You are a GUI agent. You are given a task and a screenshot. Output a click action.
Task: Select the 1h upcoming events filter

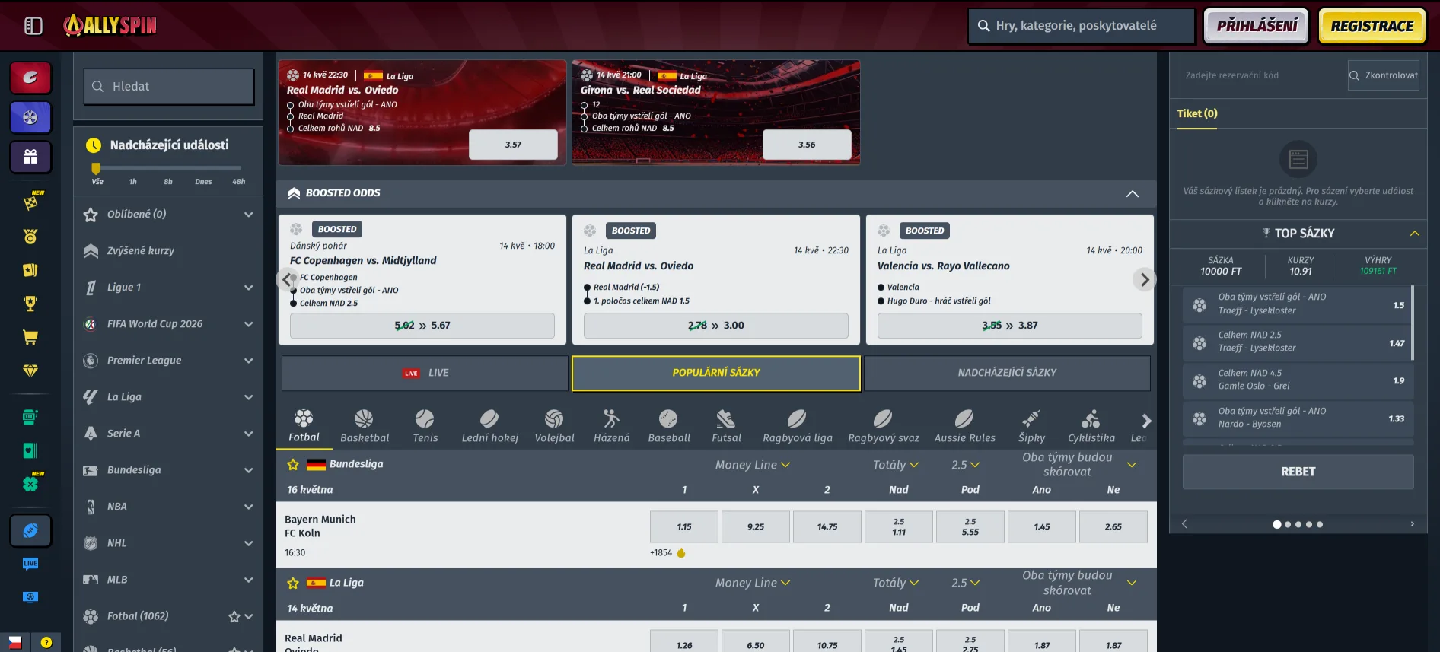[x=132, y=182]
